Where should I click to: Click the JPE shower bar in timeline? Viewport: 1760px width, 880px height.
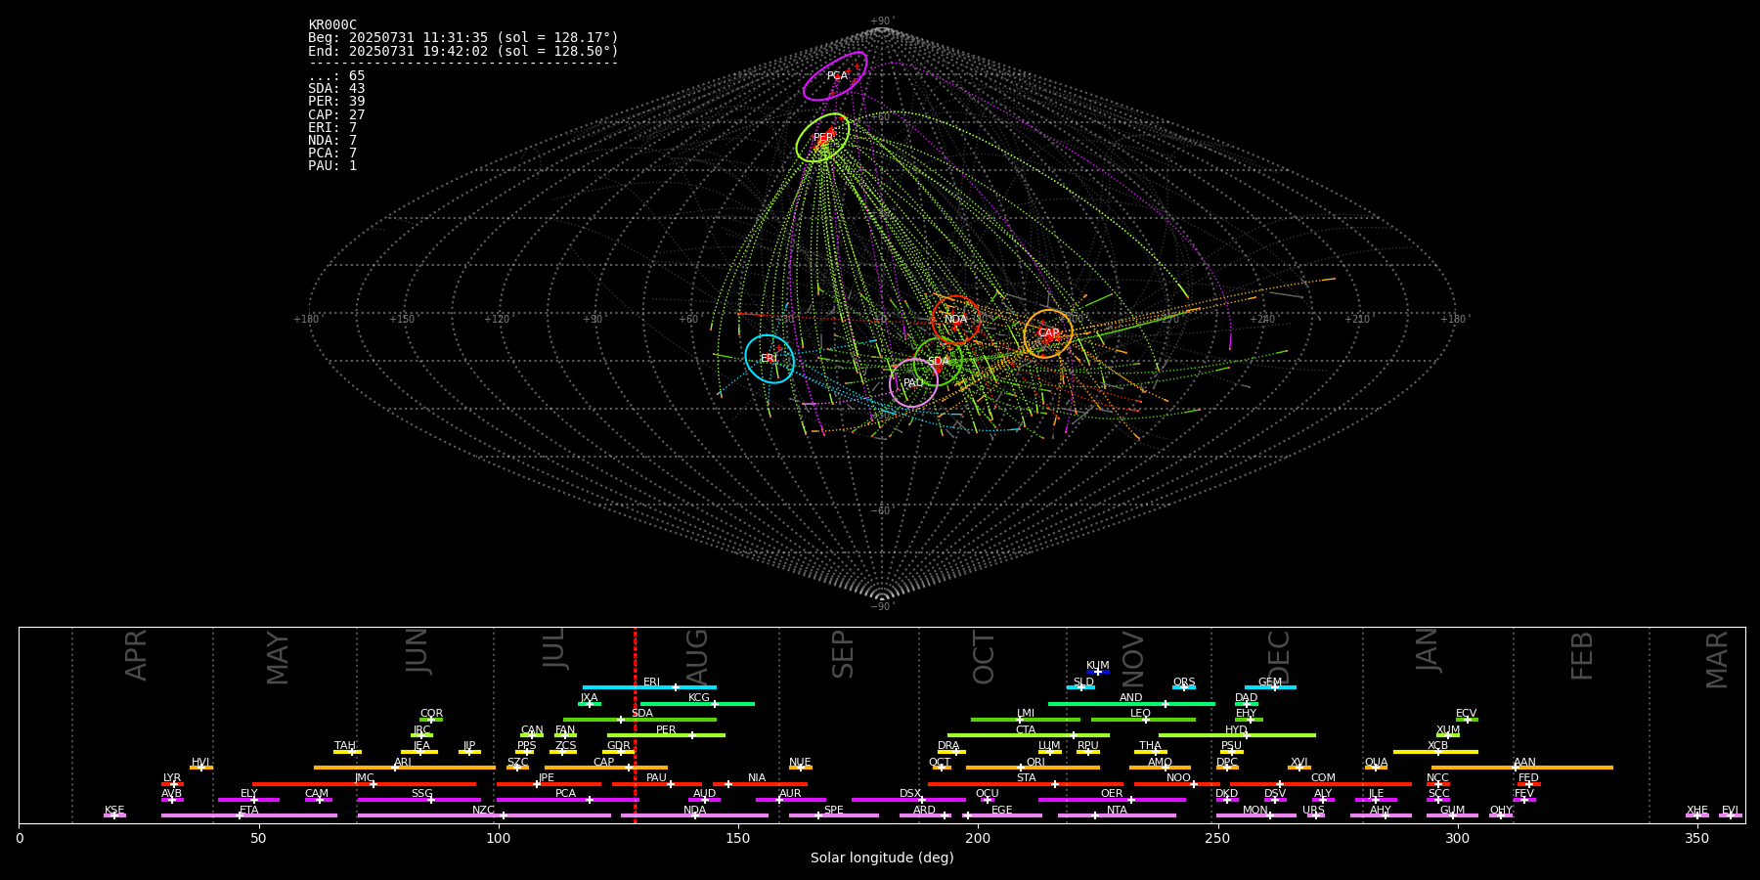point(549,784)
